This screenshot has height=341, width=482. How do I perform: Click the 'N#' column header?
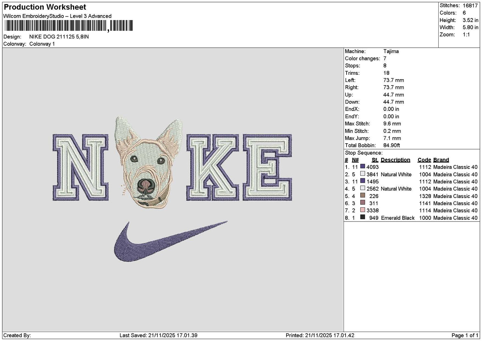pos(355,160)
